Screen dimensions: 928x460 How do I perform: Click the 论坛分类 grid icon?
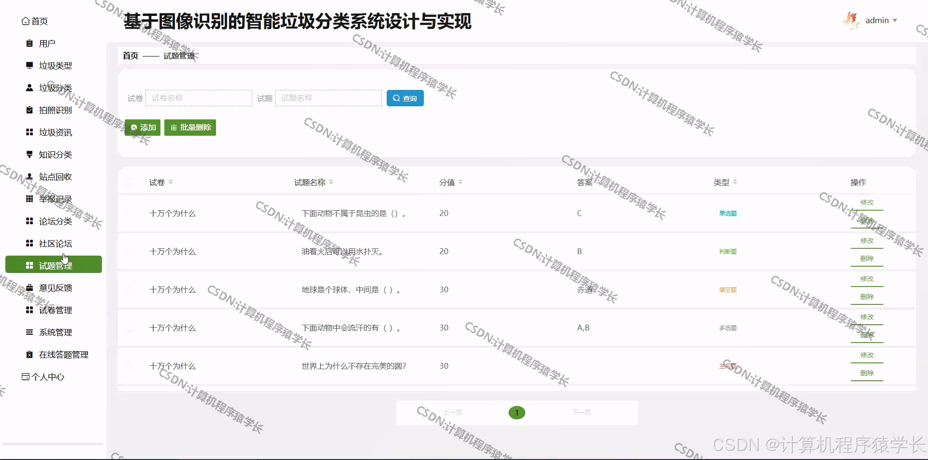[29, 221]
